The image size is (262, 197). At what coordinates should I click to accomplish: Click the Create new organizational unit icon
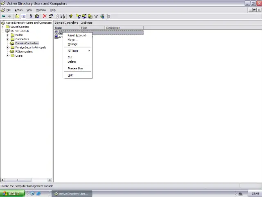(x=90, y=16)
